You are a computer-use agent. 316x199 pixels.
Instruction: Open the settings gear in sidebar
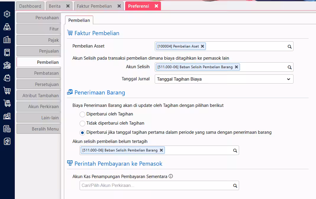click(7, 14)
